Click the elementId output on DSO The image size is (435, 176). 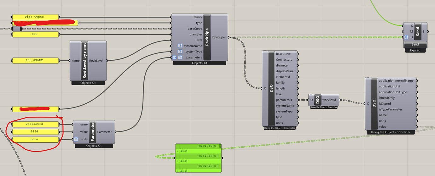pos(283,77)
